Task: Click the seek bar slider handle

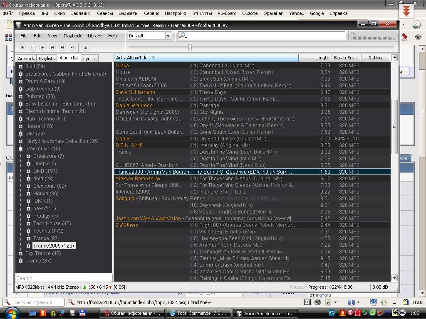Action: pyautogui.click(x=190, y=47)
